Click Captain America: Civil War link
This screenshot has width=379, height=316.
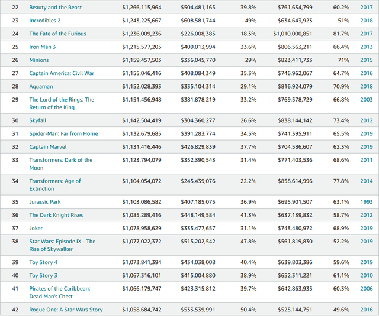[x=62, y=73]
